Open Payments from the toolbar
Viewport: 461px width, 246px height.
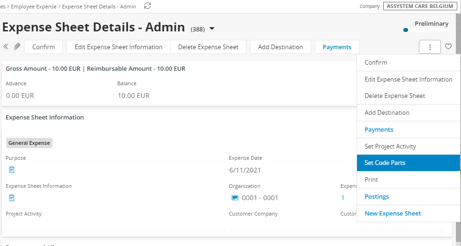337,47
